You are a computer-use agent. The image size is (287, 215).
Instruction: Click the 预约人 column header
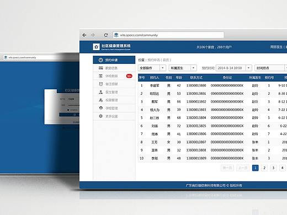pyautogui.click(x=155, y=78)
